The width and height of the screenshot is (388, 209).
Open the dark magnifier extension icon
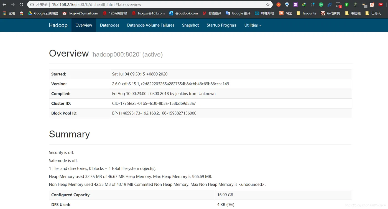(x=355, y=5)
